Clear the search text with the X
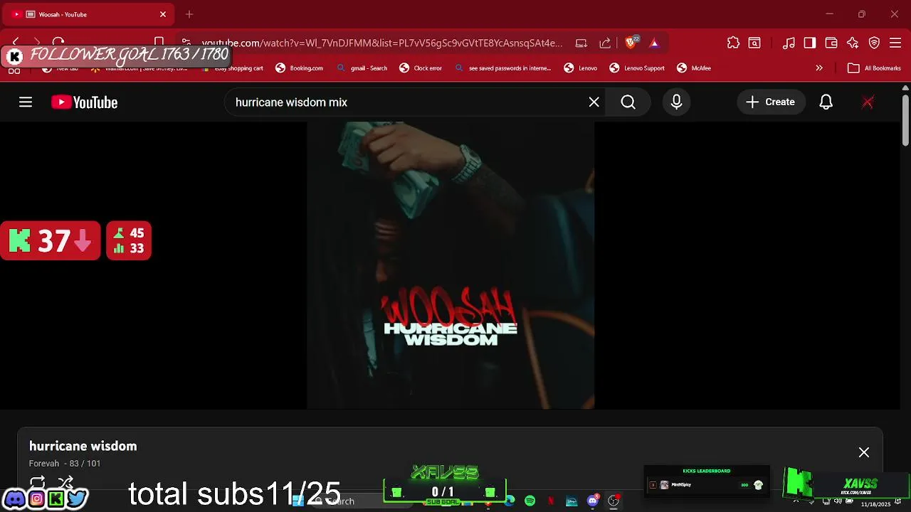The width and height of the screenshot is (911, 512). [594, 102]
